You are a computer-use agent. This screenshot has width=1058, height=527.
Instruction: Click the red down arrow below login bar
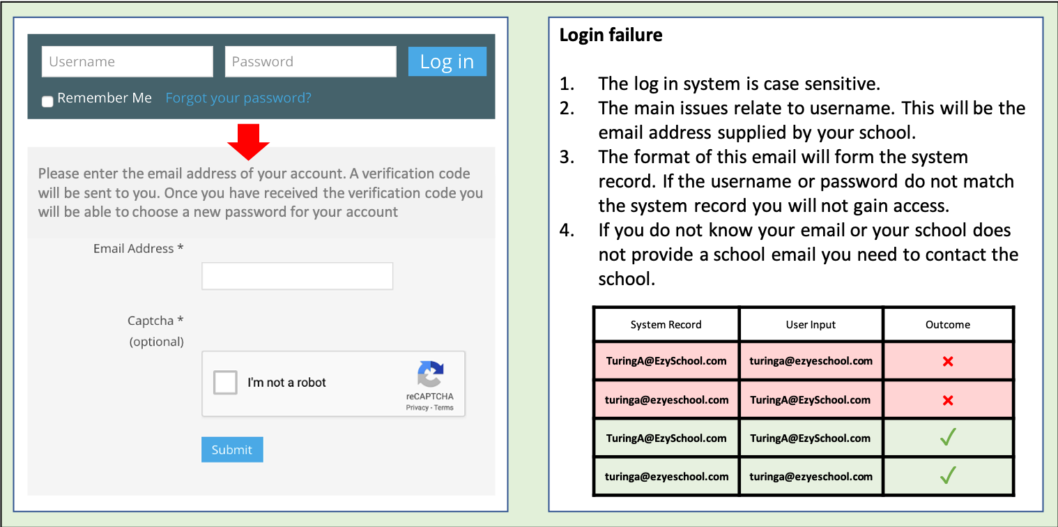tap(248, 141)
